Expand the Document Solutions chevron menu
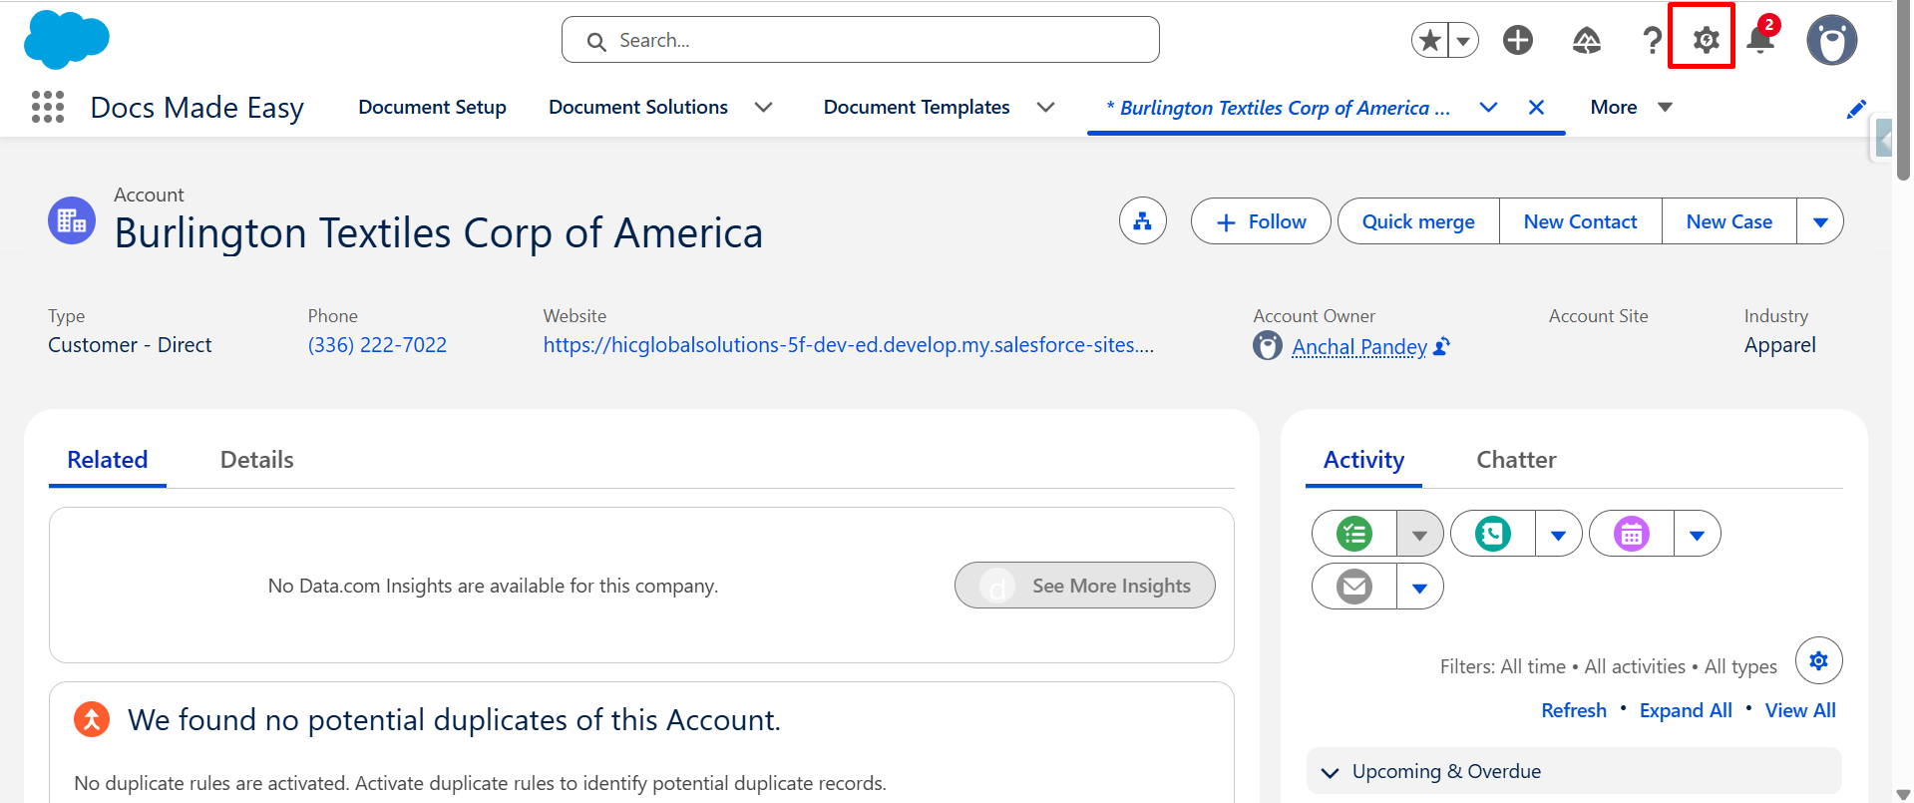Viewport: 1914px width, 803px height. (x=764, y=107)
